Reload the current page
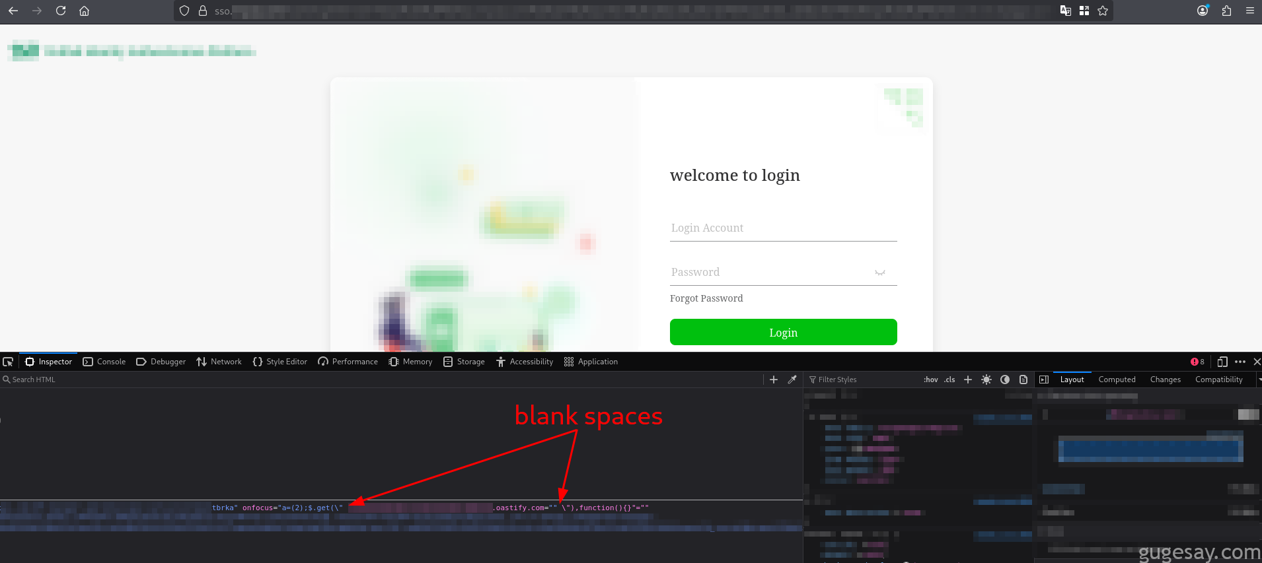 [x=61, y=11]
